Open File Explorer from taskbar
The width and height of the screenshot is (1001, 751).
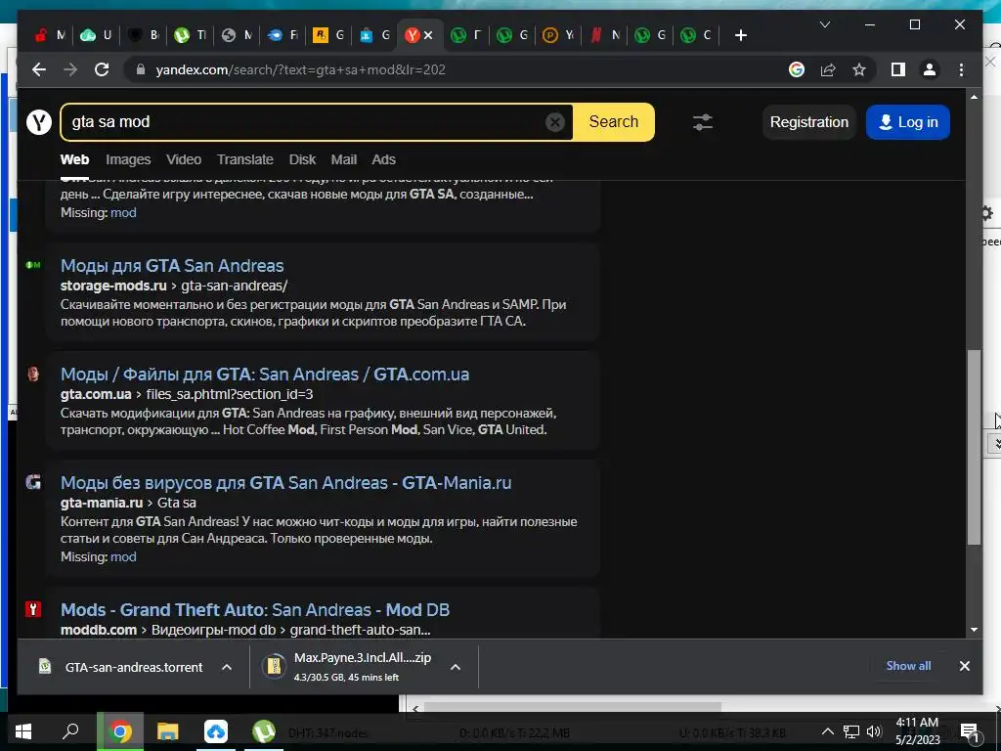[x=167, y=731]
